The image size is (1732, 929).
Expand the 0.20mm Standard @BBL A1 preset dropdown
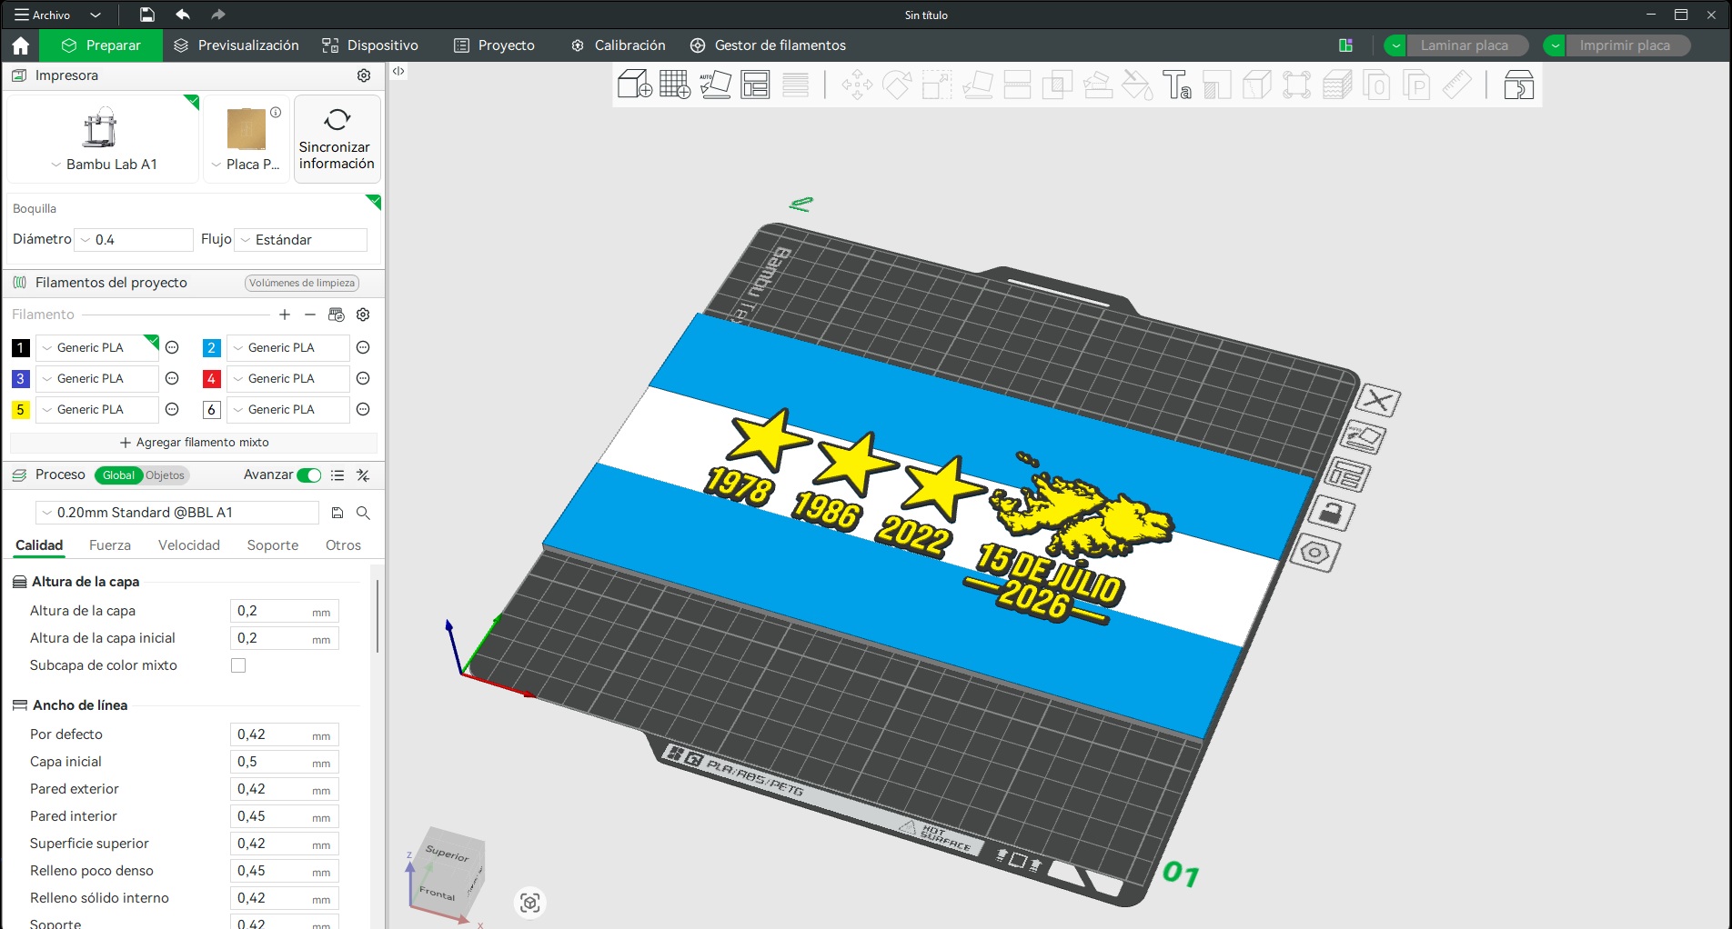[177, 513]
